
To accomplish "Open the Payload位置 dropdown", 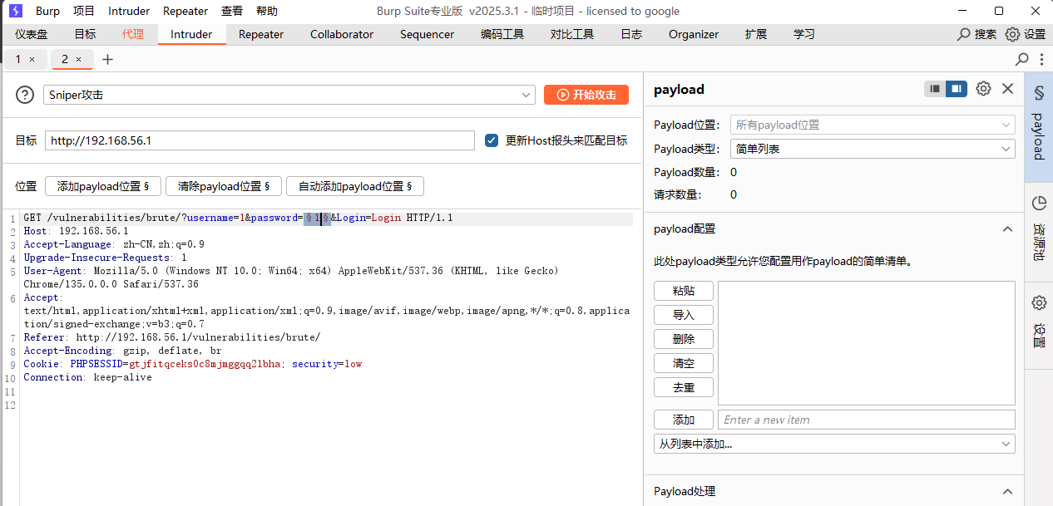I will click(x=873, y=125).
